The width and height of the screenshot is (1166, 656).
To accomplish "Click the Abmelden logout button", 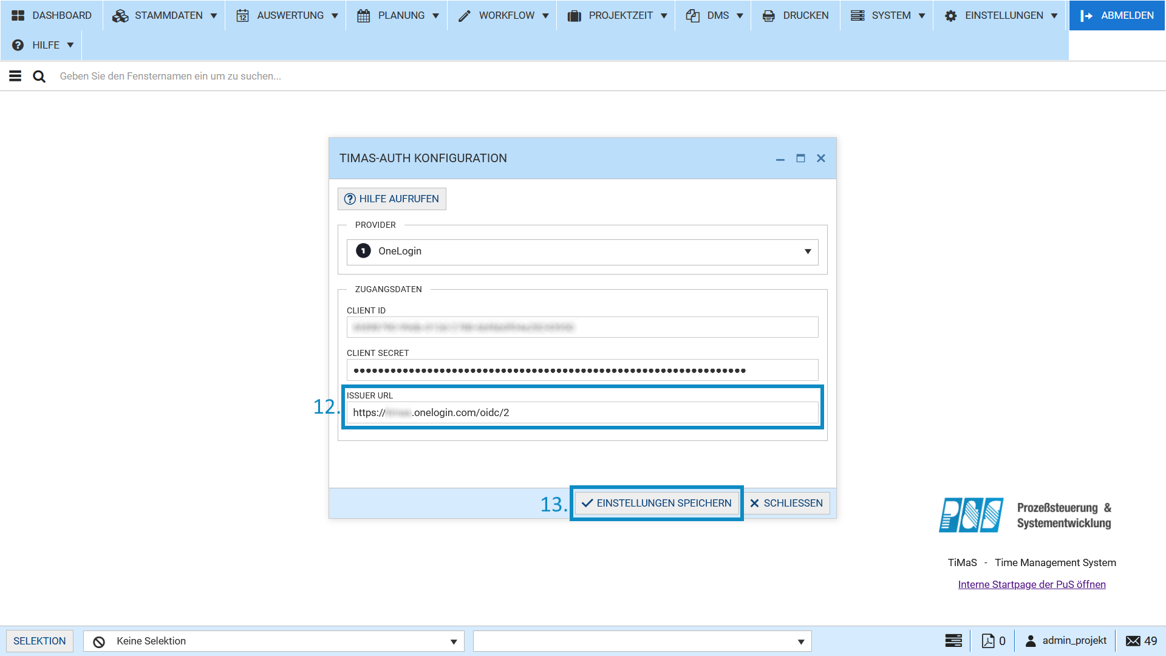I will [1117, 15].
